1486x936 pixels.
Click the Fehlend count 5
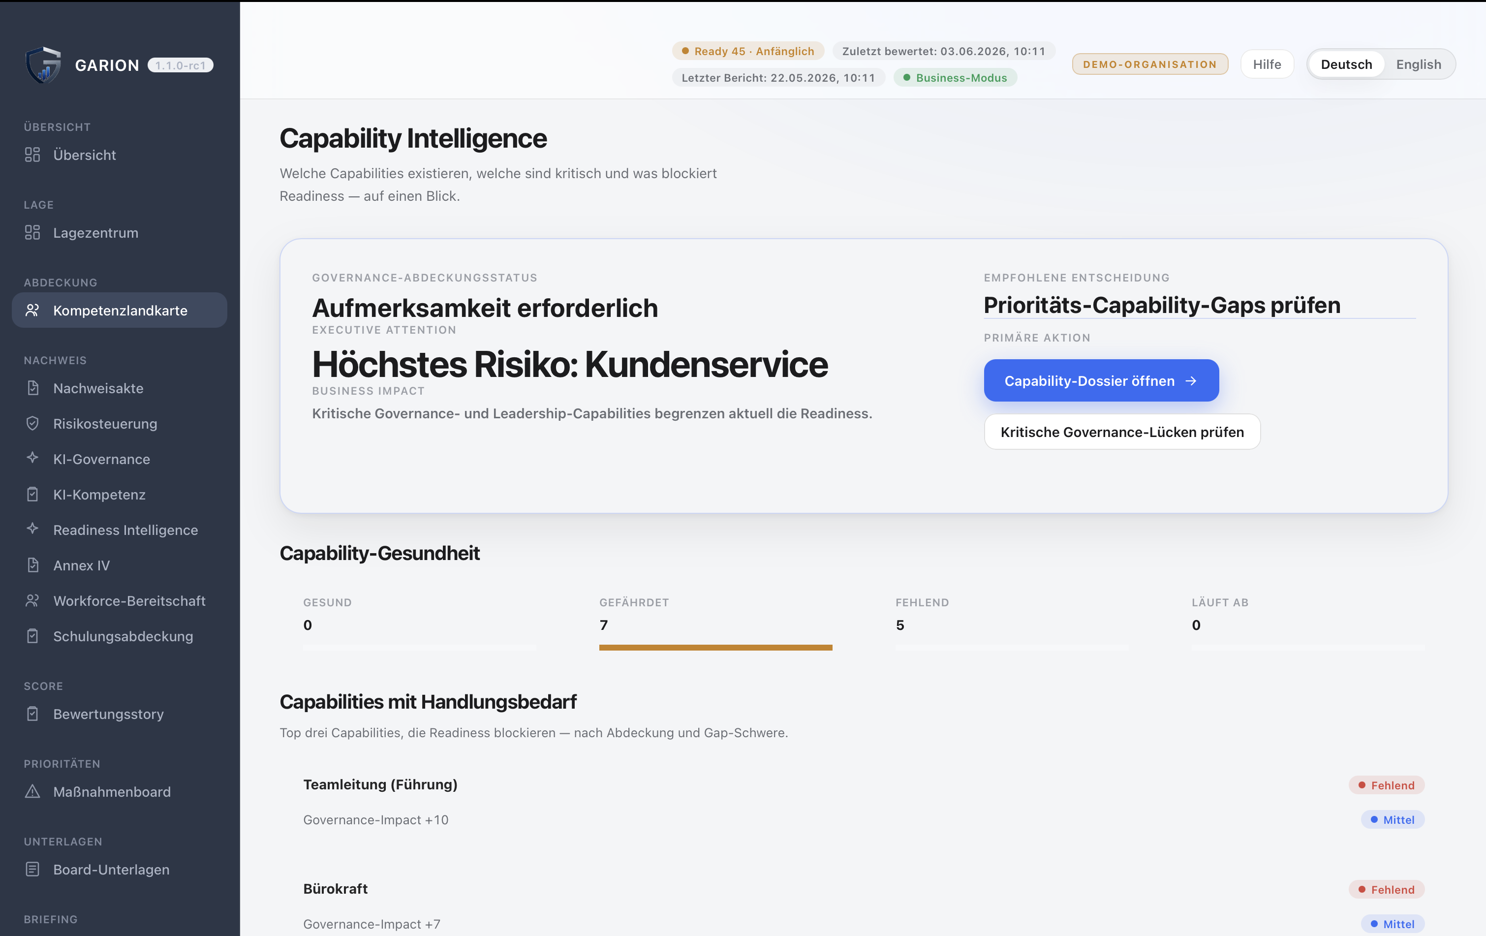click(900, 625)
